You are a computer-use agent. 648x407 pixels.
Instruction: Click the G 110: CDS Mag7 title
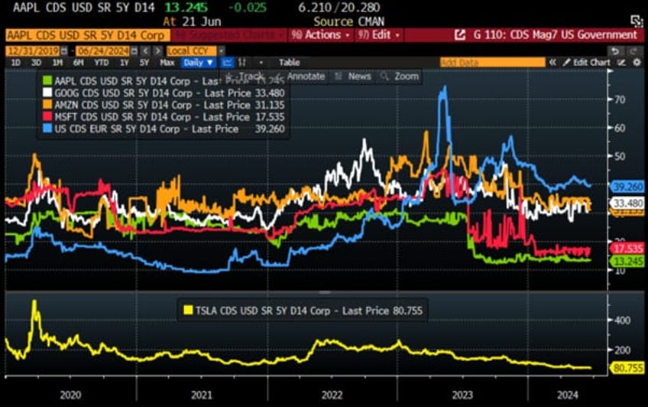556,35
